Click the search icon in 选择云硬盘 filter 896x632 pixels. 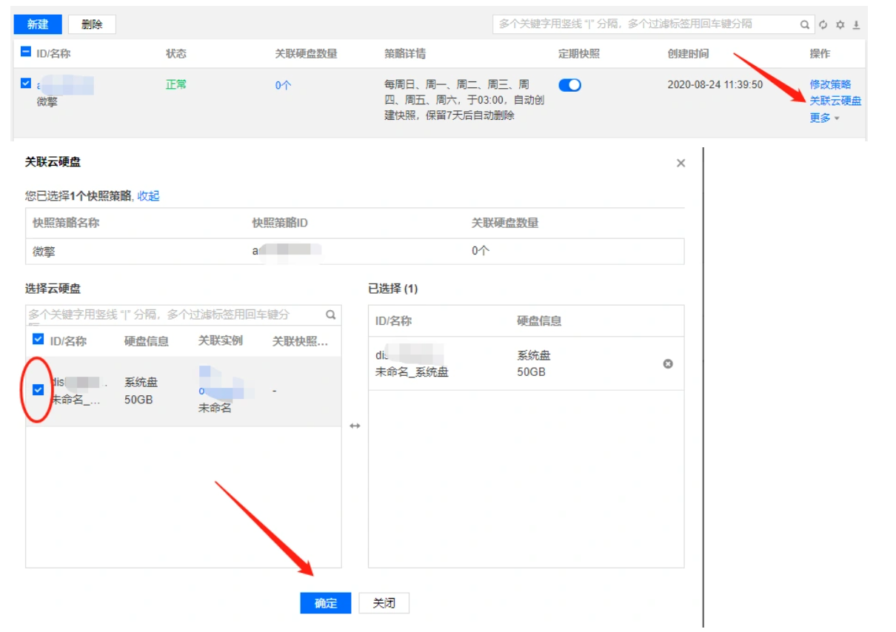pos(331,315)
